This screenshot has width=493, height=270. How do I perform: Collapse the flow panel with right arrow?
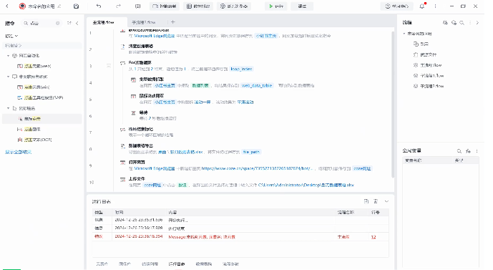(477, 23)
